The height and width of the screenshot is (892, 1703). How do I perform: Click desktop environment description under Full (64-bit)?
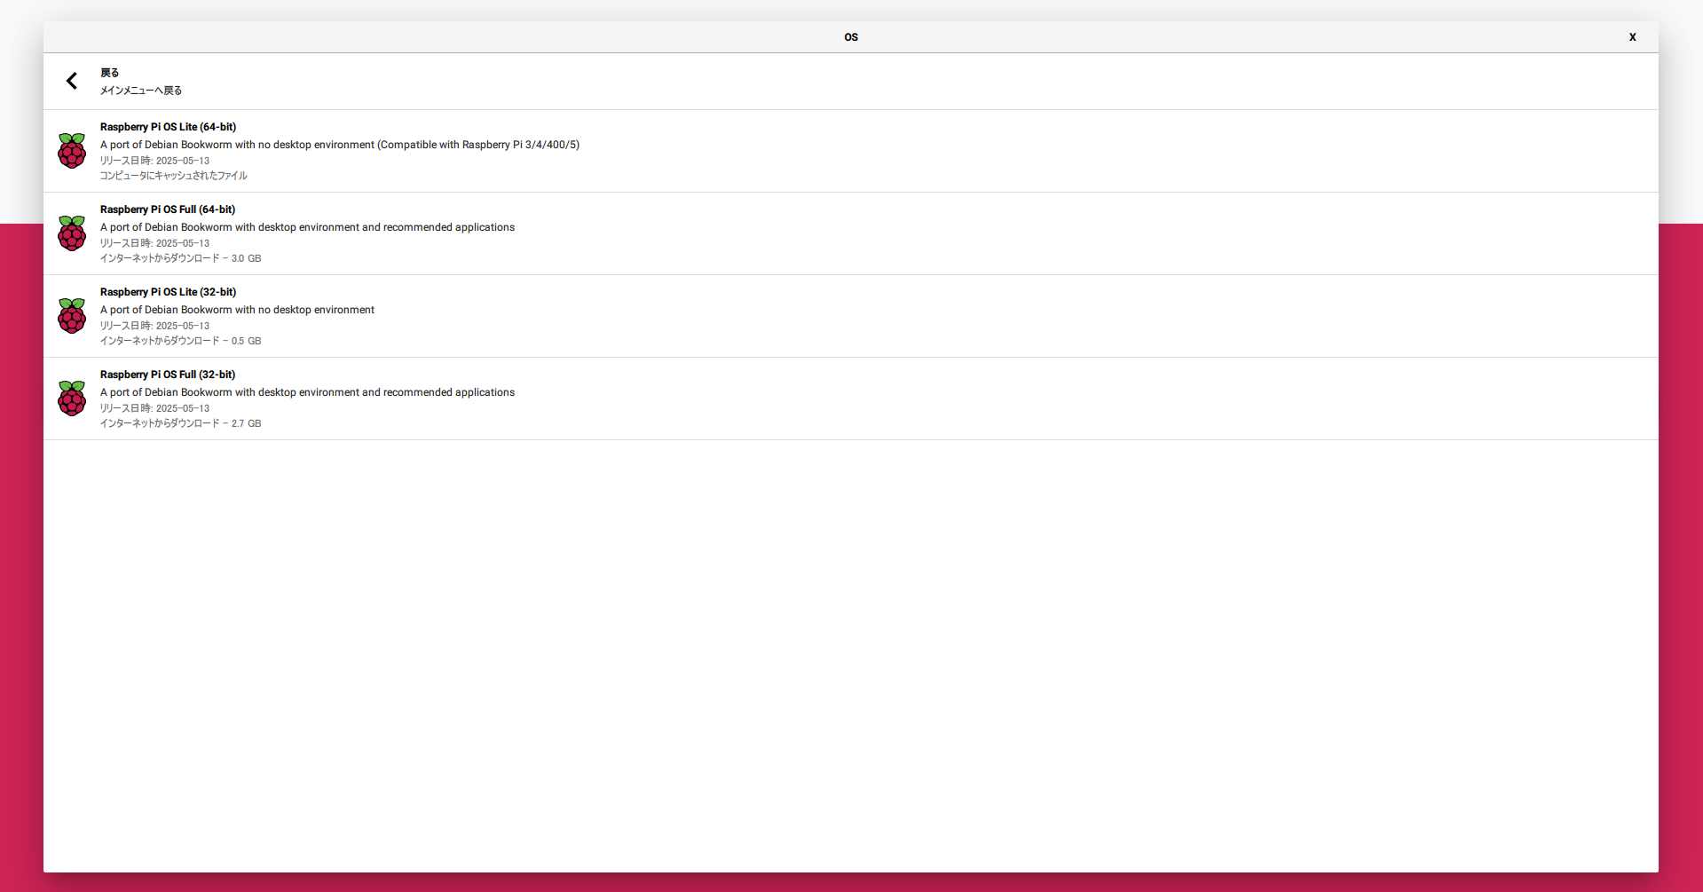[x=307, y=227]
